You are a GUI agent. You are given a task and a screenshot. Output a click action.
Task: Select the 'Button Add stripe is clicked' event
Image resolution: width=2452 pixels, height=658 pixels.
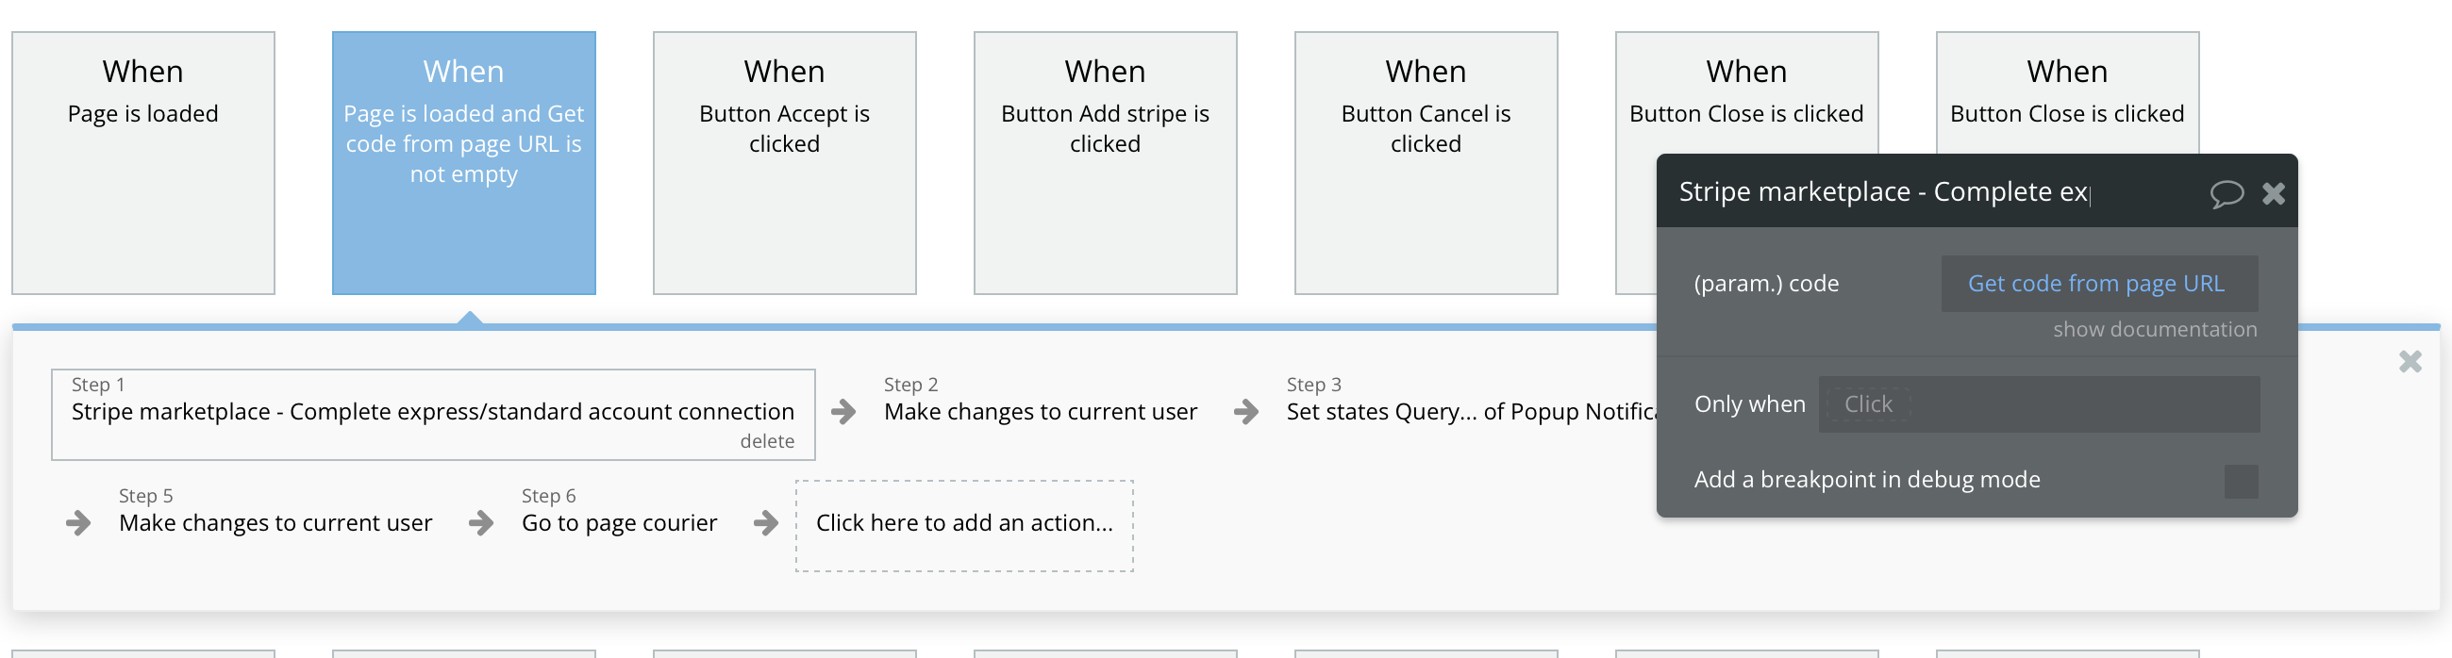(x=1104, y=161)
